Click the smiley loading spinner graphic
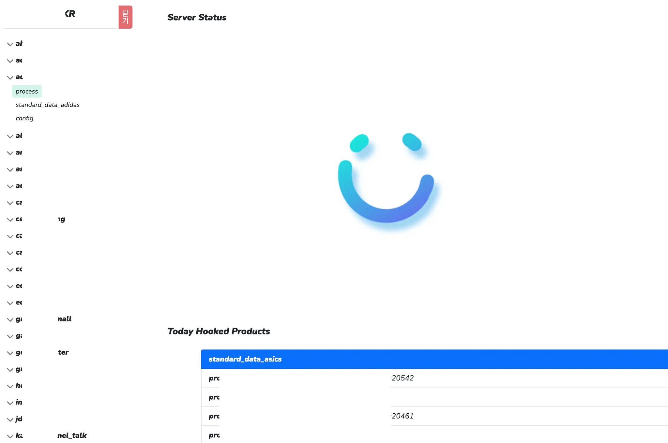 [387, 179]
